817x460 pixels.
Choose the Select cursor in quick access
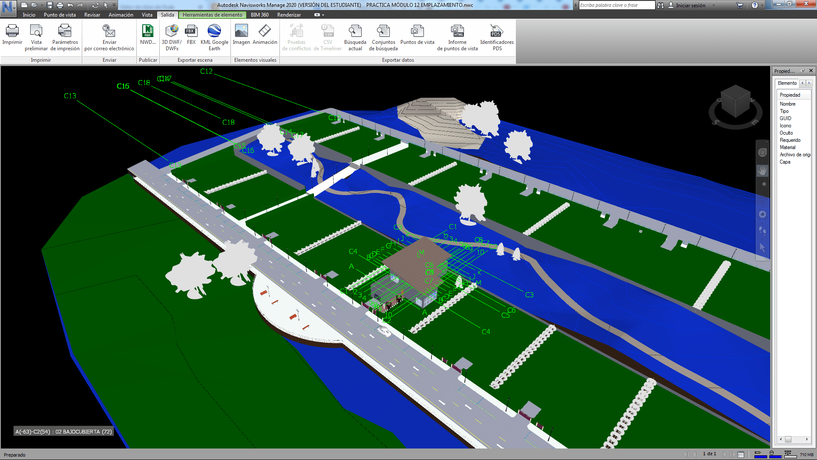(106, 5)
